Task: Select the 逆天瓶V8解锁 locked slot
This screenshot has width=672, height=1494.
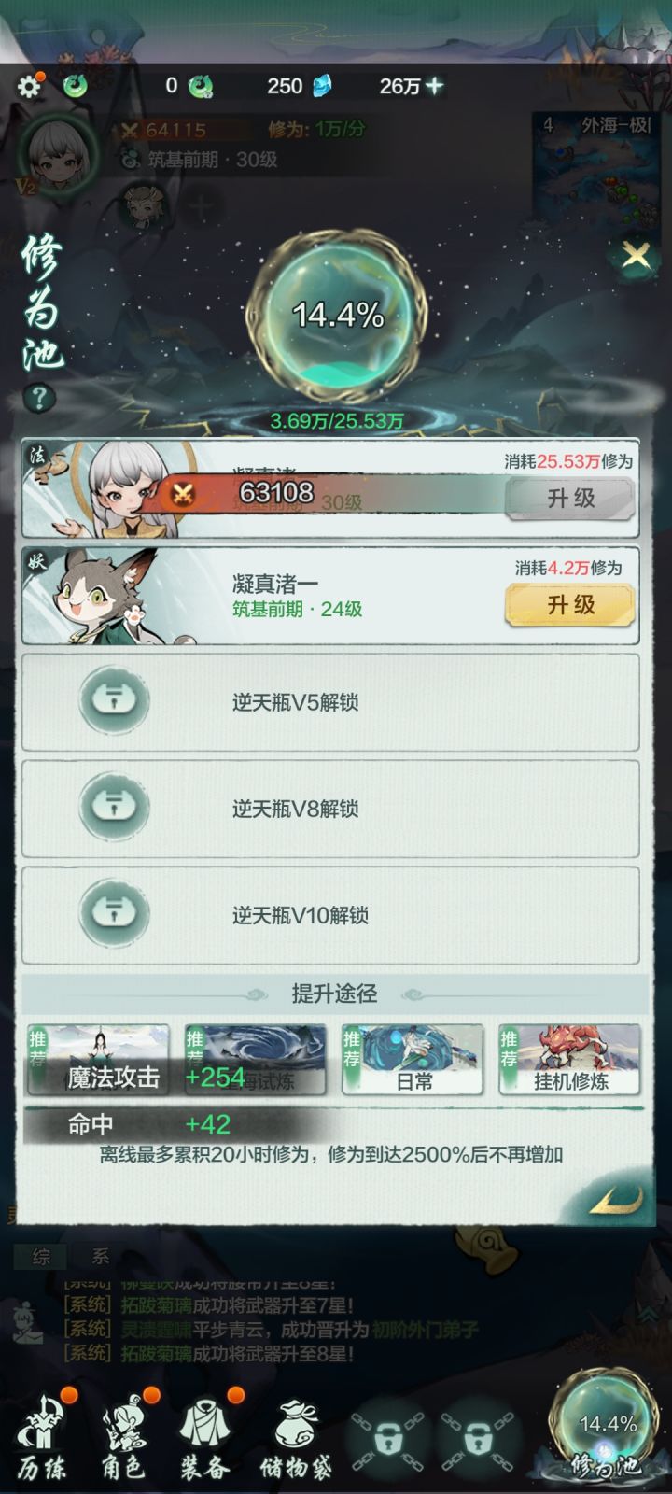Action: (330, 809)
